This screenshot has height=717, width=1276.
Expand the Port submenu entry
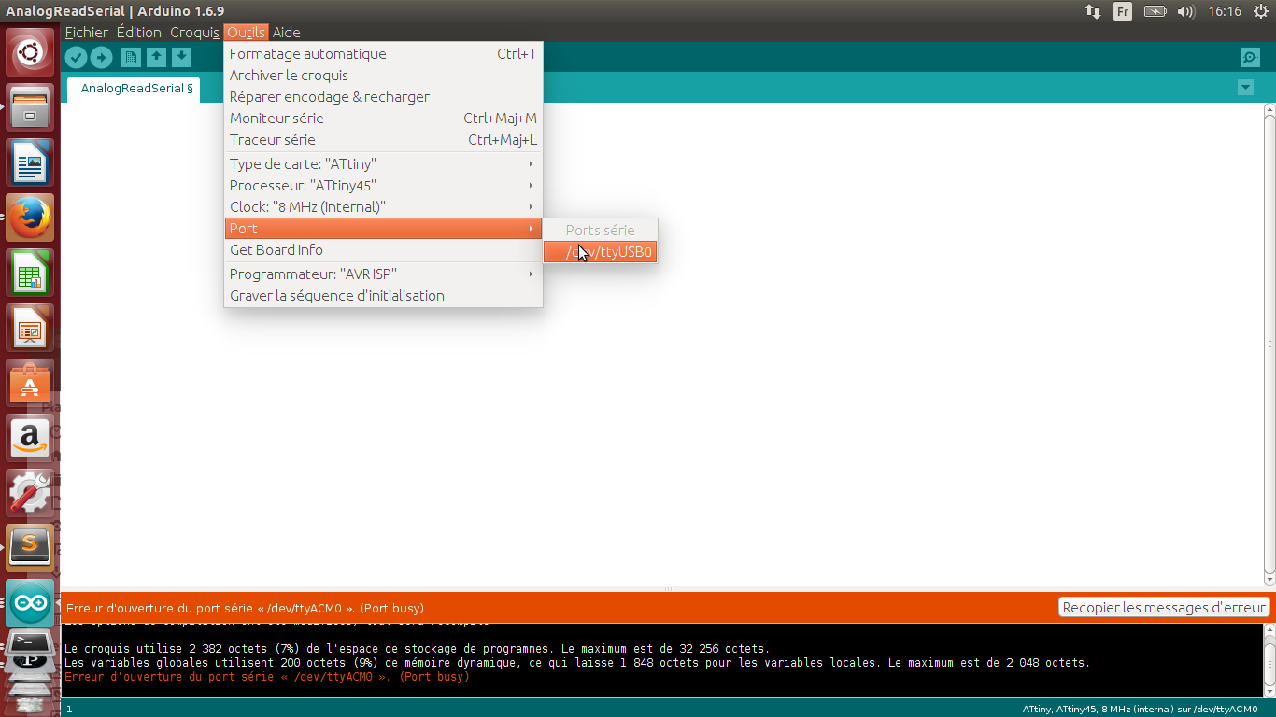coord(383,228)
